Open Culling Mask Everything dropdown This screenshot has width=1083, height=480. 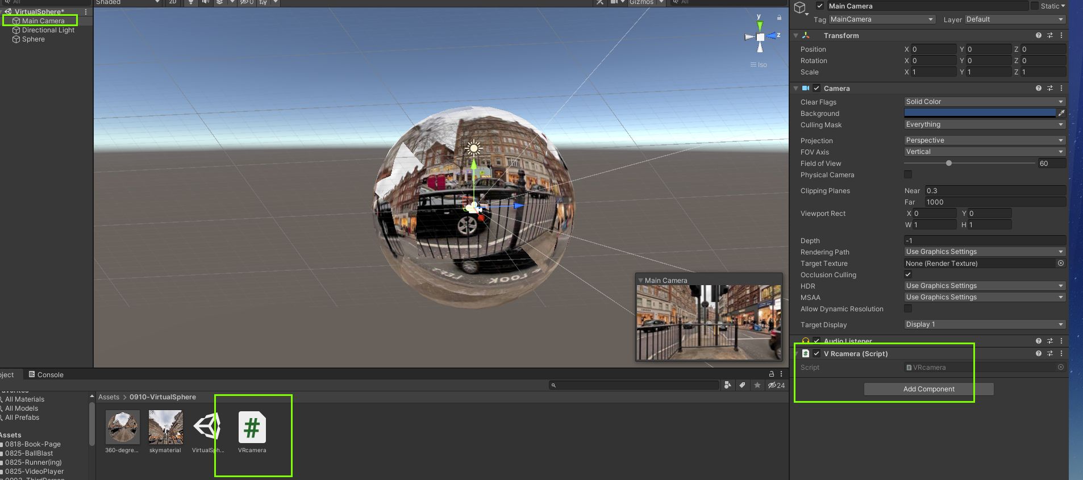(x=985, y=124)
